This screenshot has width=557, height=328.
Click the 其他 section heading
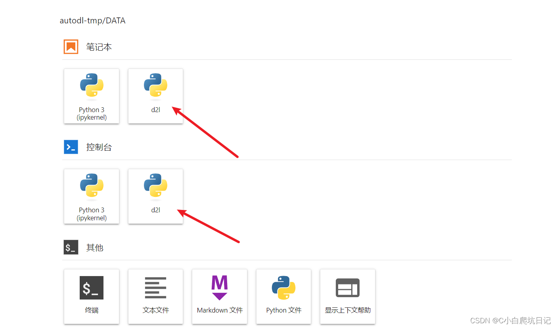[x=95, y=248]
